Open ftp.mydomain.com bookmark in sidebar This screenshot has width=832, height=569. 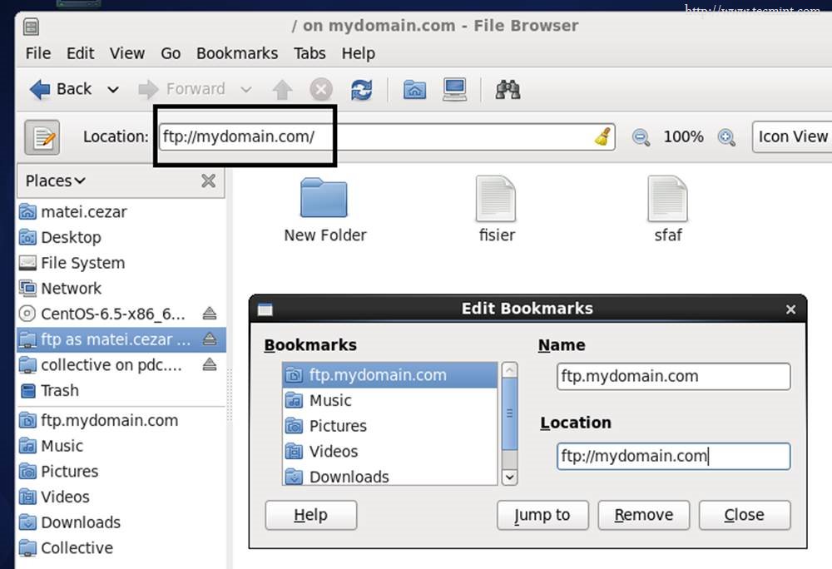[x=121, y=421]
